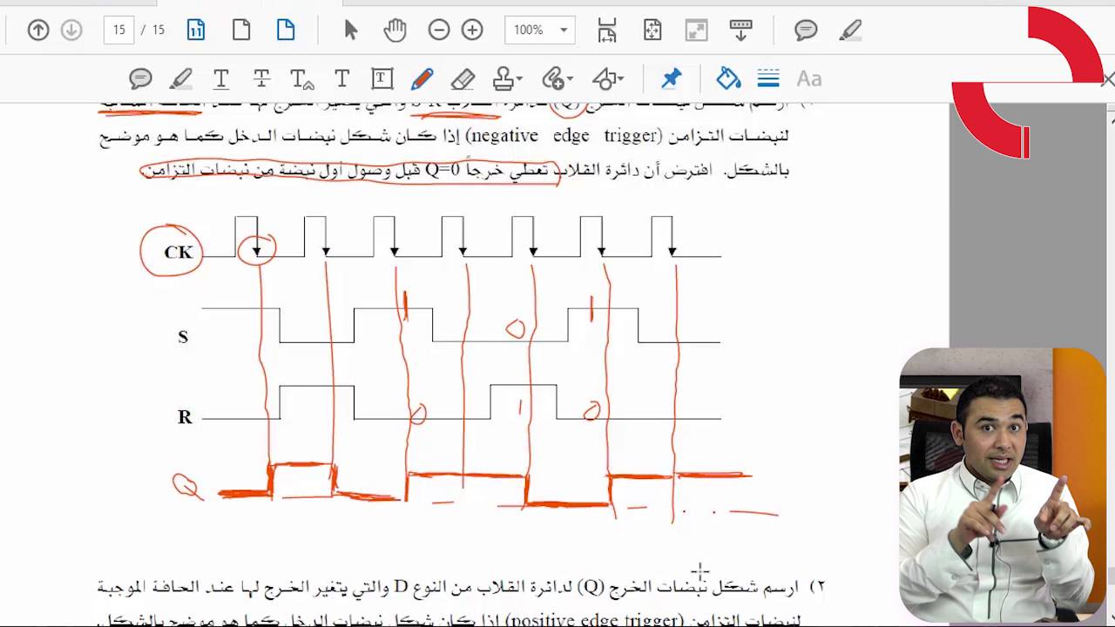Image resolution: width=1115 pixels, height=627 pixels.
Task: Open the drawing shapes dropdown
Action: click(607, 79)
